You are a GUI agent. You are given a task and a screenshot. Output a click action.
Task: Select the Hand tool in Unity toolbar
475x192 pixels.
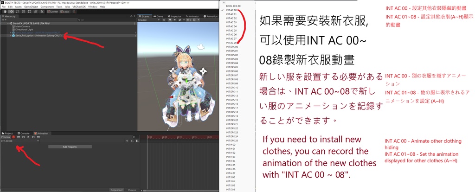point(5,12)
